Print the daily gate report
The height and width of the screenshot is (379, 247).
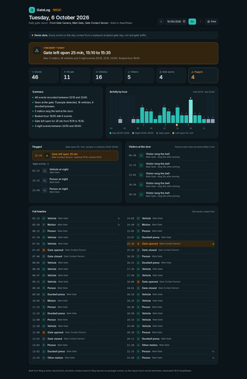tap(212, 22)
